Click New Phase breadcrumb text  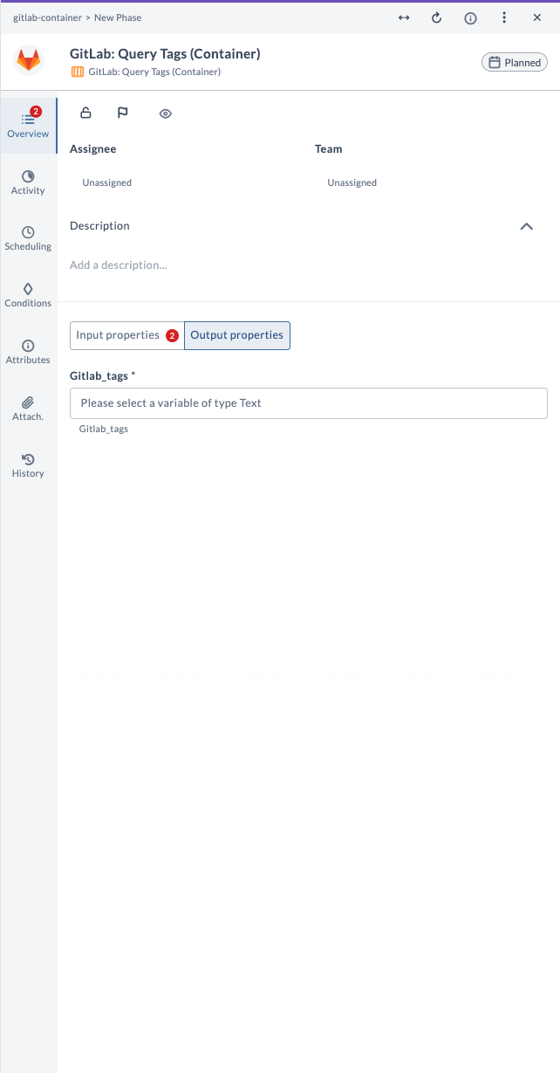tap(118, 17)
